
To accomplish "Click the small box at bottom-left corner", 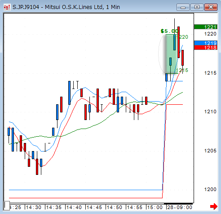I will coord(7,205).
